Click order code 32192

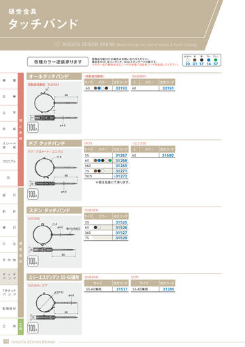121,89
